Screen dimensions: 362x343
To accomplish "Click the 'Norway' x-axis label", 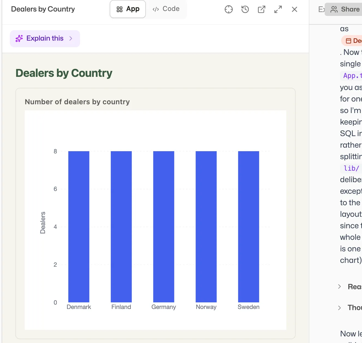I will tap(206, 307).
